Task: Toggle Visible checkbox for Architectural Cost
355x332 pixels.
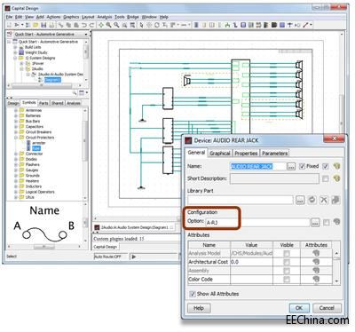Action: tap(287, 262)
